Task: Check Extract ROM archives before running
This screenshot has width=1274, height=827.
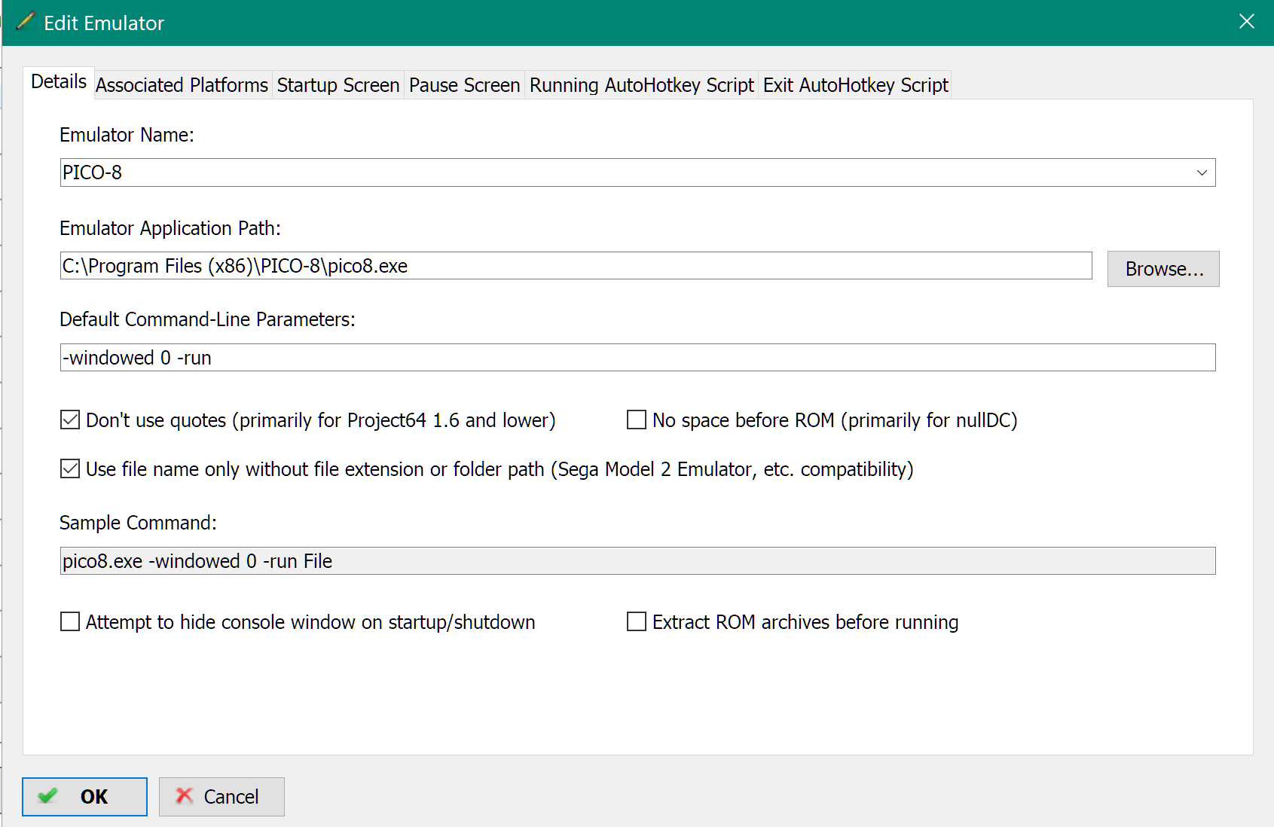Action: pyautogui.click(x=637, y=621)
